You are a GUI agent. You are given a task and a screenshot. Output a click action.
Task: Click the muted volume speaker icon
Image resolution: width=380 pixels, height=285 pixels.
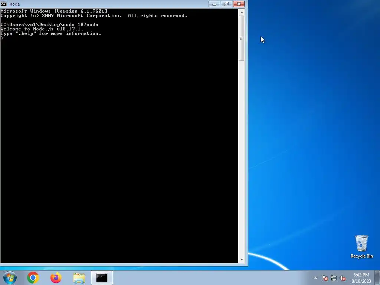pos(343,278)
